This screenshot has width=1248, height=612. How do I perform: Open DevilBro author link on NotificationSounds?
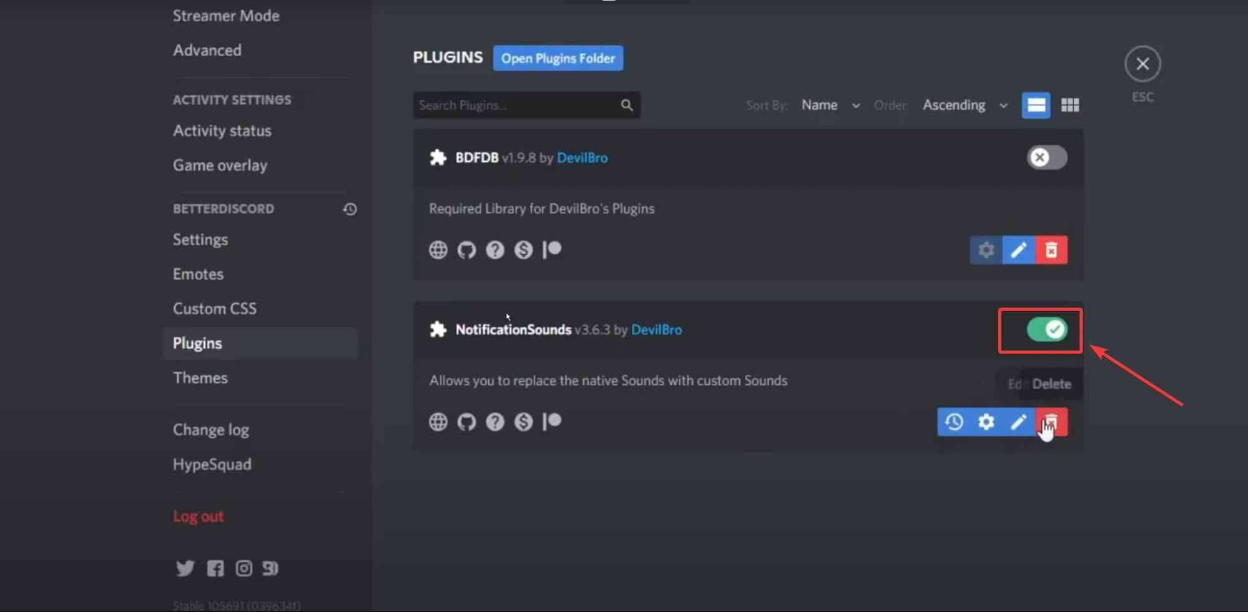656,329
